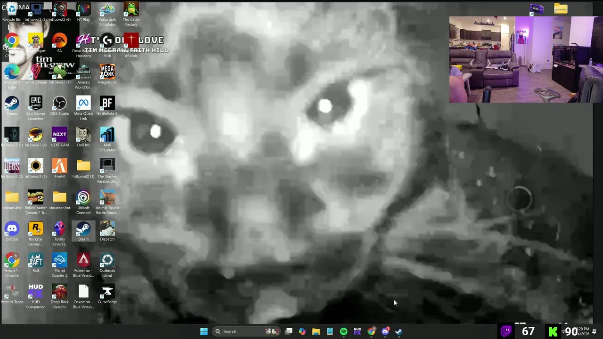Open HUD FX from the taskbar
This screenshot has height=339, width=603.
pyautogui.click(x=358, y=331)
